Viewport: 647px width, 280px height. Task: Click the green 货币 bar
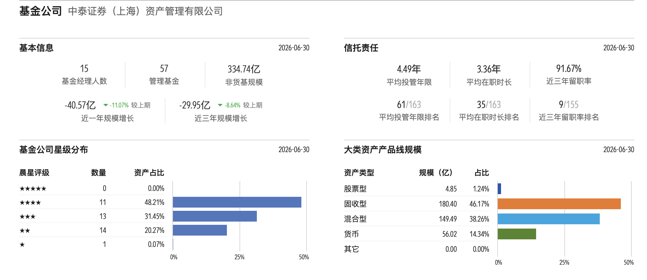pyautogui.click(x=517, y=234)
